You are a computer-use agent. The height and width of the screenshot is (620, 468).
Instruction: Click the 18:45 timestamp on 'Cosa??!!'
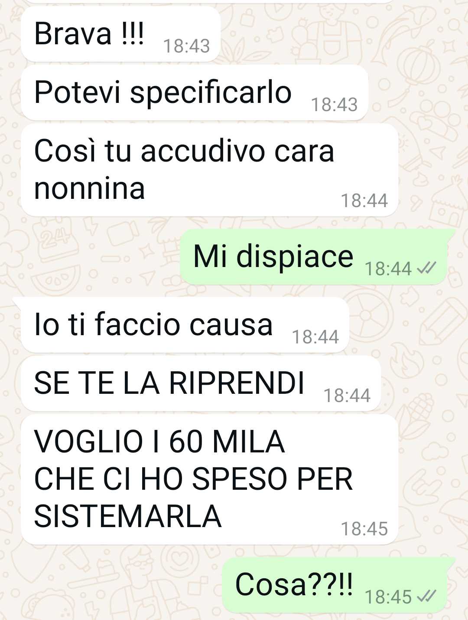point(388,597)
